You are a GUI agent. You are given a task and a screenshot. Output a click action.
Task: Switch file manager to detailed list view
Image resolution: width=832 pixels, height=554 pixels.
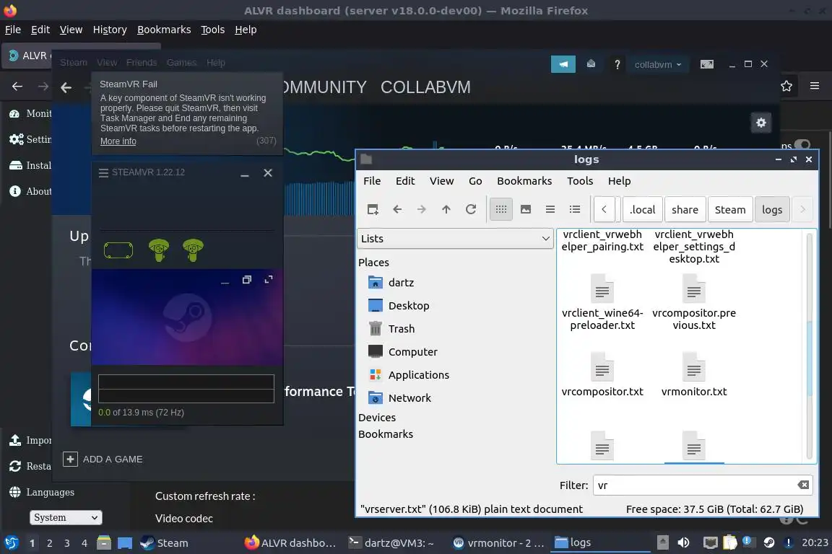575,209
